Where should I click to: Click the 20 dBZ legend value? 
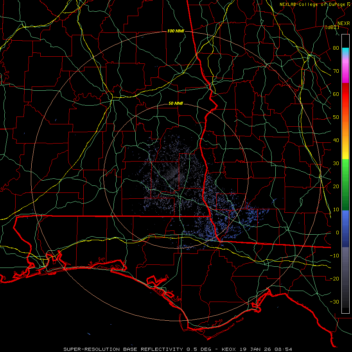click(336, 186)
